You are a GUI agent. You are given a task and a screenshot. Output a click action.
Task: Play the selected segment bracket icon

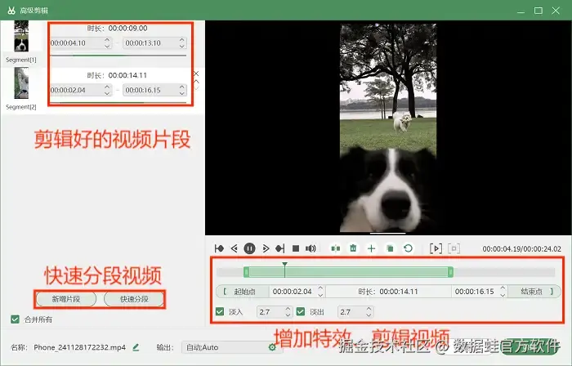[x=436, y=248]
